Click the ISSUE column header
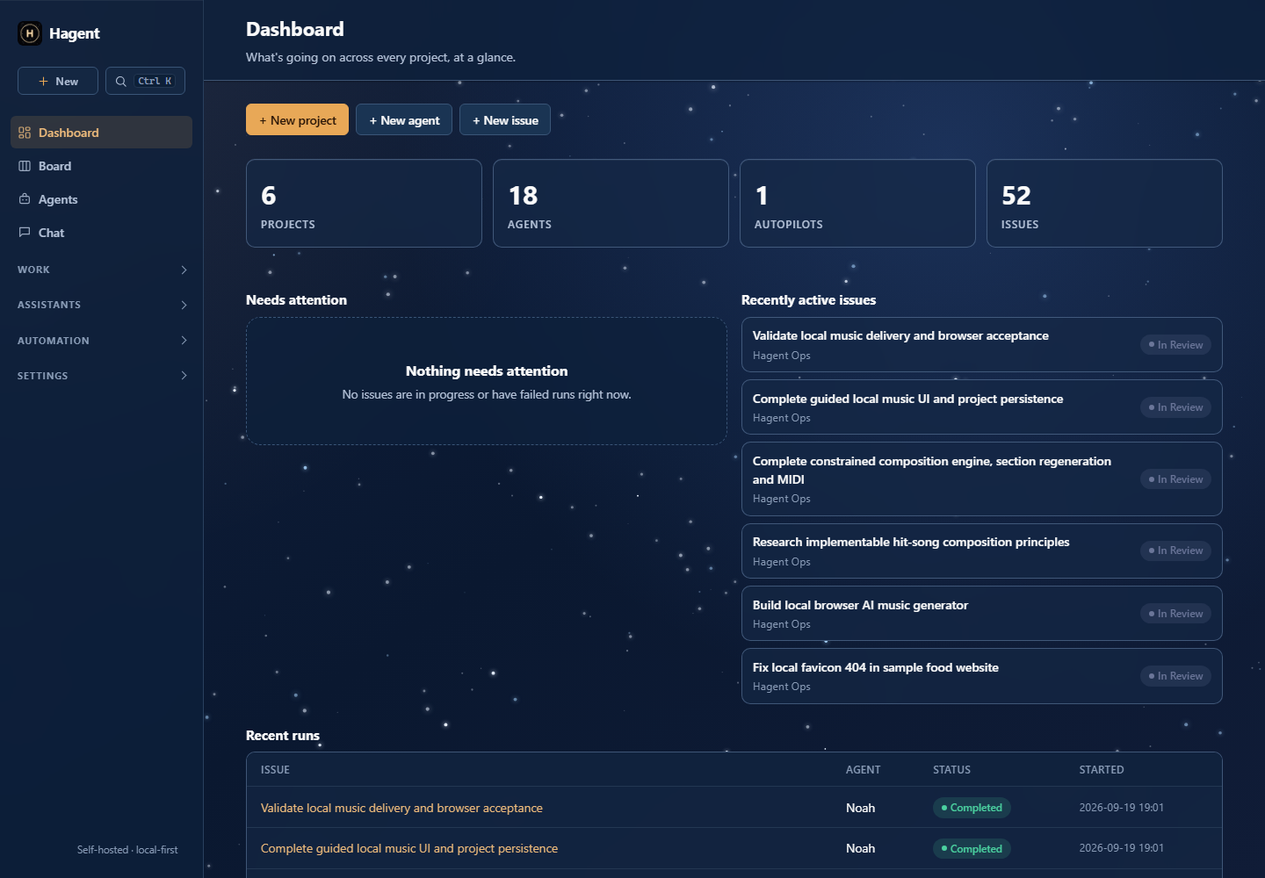1265x878 pixels. tap(275, 770)
